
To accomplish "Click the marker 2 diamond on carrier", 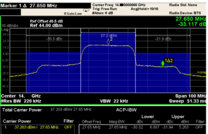I will (108, 42).
